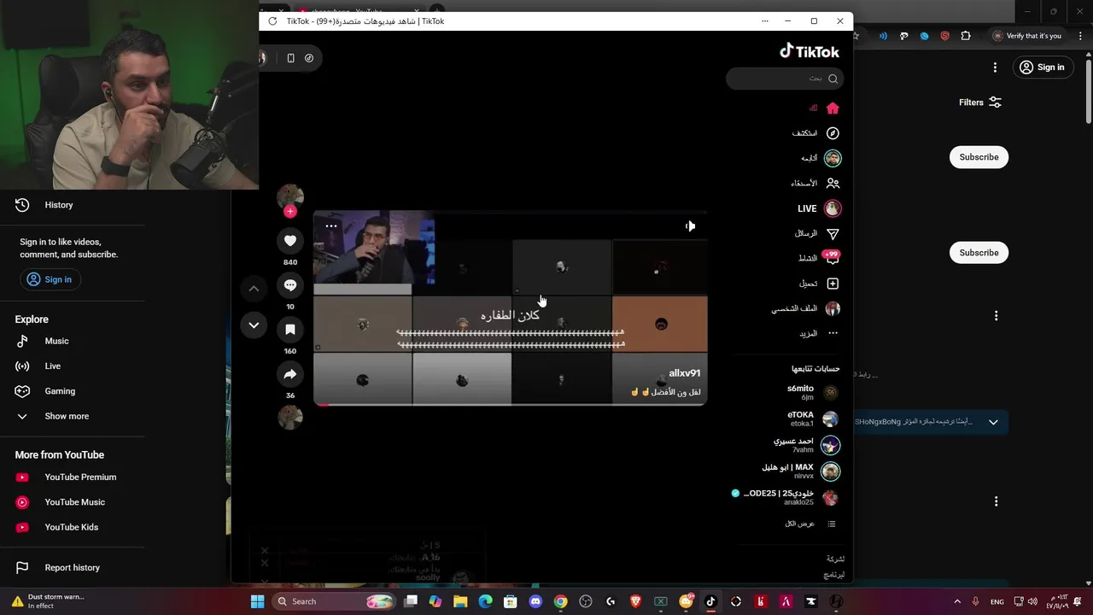Image resolution: width=1093 pixels, height=615 pixels.
Task: Click Report history in the YouTube sidebar
Action: click(73, 568)
